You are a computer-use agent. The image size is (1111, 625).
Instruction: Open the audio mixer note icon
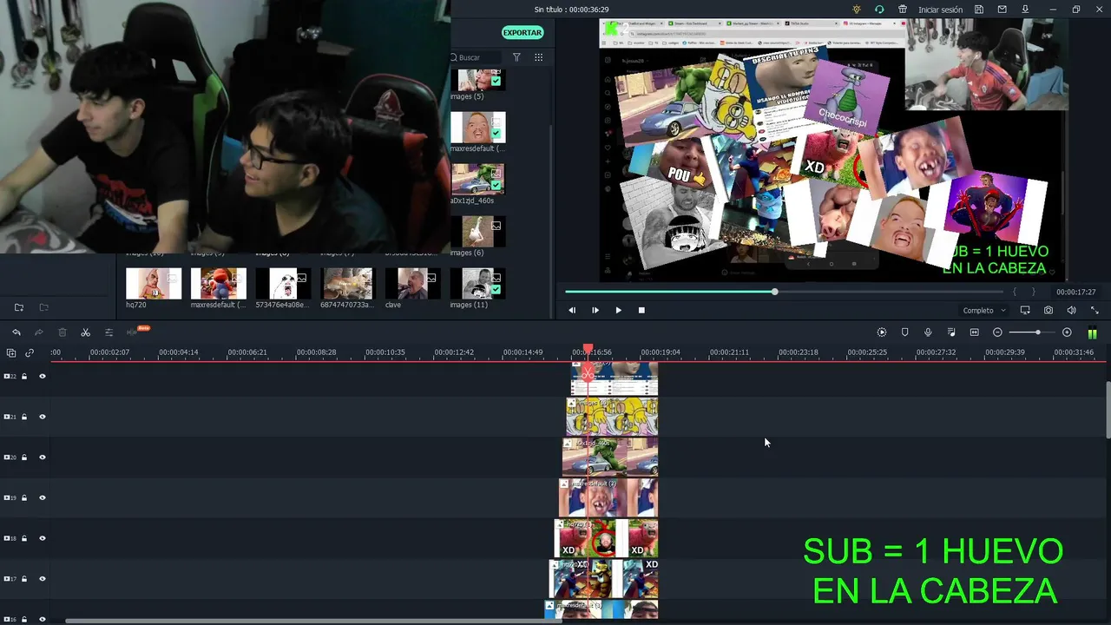[x=951, y=332]
